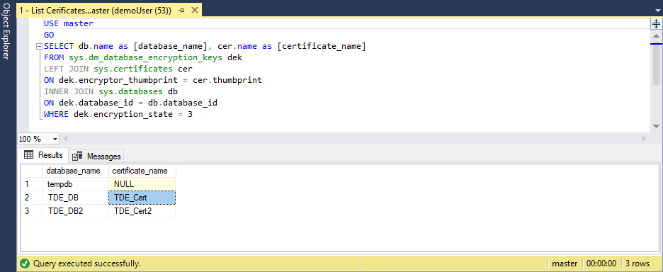The image size is (663, 272).
Task: Click the horizontal scroll right arrow
Action: point(645,138)
